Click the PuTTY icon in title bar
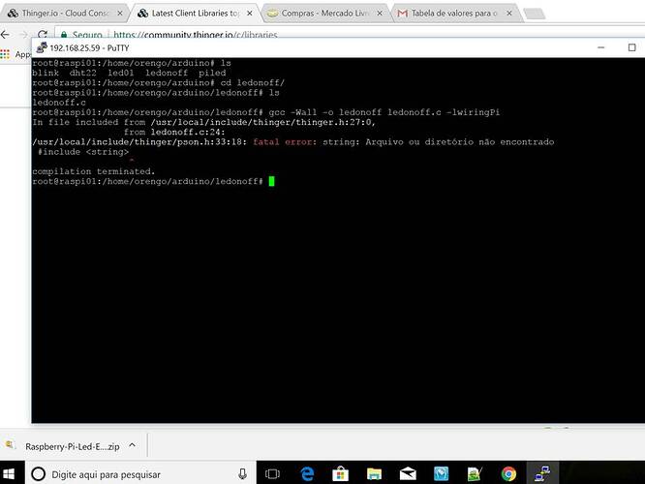 pyautogui.click(x=42, y=47)
